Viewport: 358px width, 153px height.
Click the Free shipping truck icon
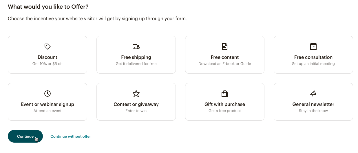click(x=136, y=46)
